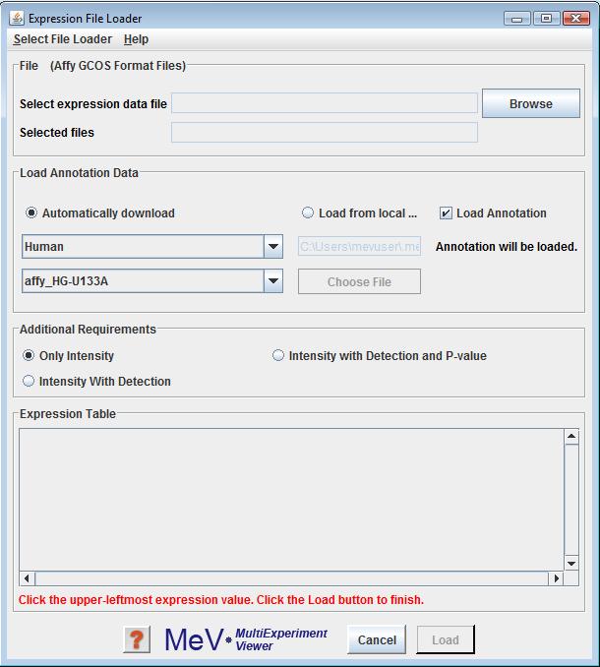Click the red question mark help icon
This screenshot has height=667, width=600.
137,639
